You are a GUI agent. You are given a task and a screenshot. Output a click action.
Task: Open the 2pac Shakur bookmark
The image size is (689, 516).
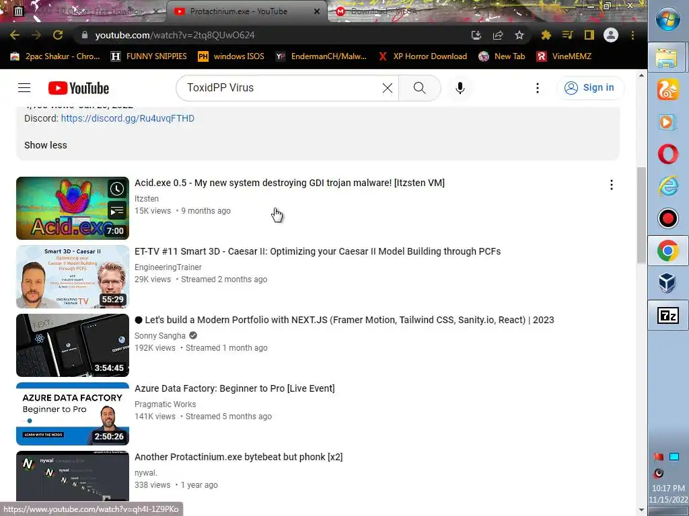pos(55,56)
